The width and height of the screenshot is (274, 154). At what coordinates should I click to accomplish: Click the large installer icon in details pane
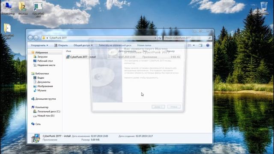click(36, 138)
